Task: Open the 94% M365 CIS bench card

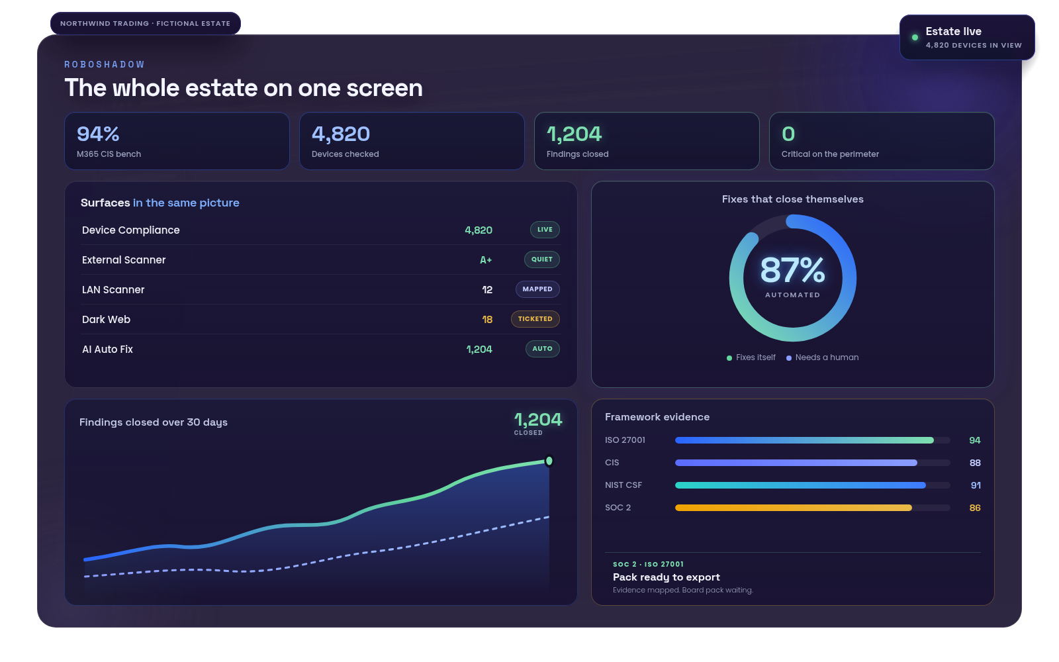Action: point(177,141)
